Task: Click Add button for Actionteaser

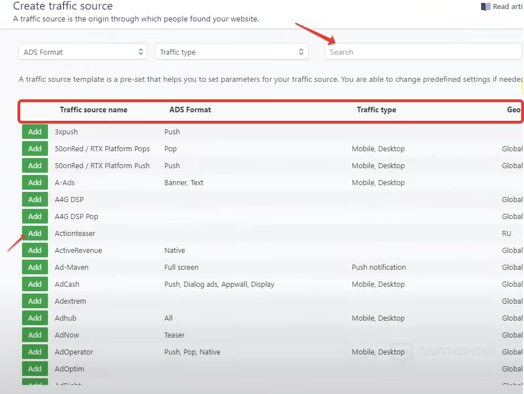Action: [x=35, y=233]
